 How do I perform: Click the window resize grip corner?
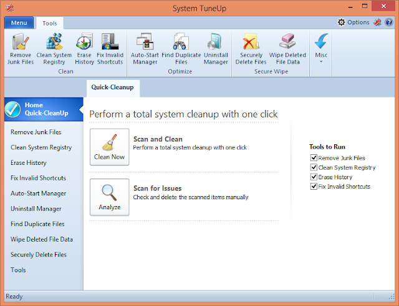point(392,297)
